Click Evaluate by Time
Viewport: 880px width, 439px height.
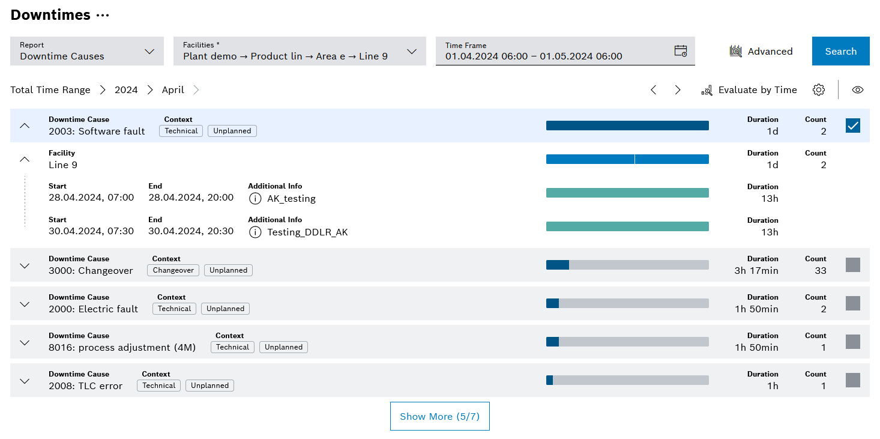pyautogui.click(x=749, y=90)
